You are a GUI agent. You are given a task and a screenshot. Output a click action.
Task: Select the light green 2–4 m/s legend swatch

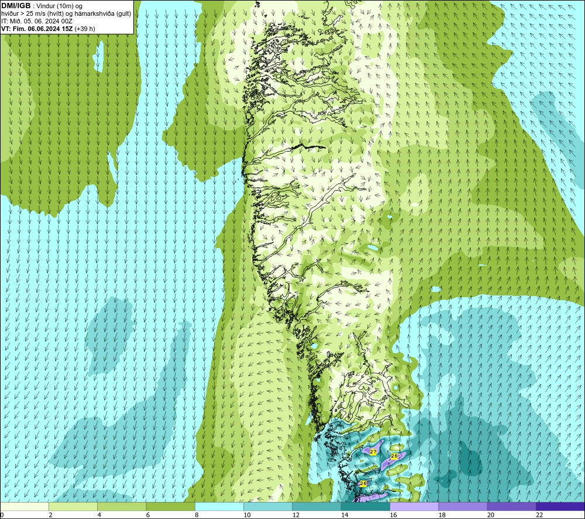[x=73, y=506]
